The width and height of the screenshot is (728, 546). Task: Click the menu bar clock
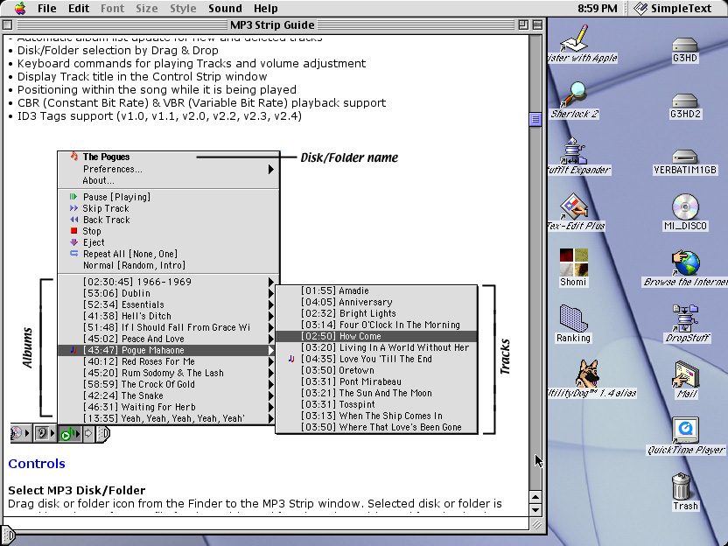click(597, 9)
